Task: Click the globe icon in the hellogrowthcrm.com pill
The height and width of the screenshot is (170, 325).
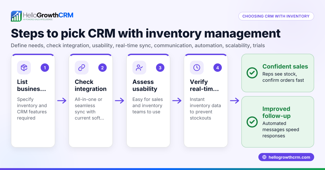Action: click(264, 157)
